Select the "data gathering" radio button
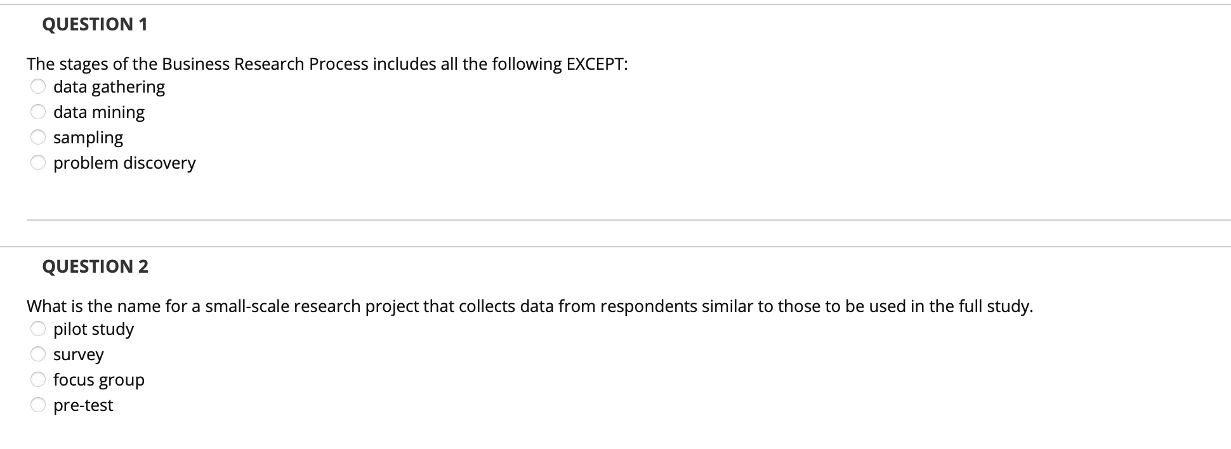This screenshot has height=449, width=1231. click(x=38, y=86)
